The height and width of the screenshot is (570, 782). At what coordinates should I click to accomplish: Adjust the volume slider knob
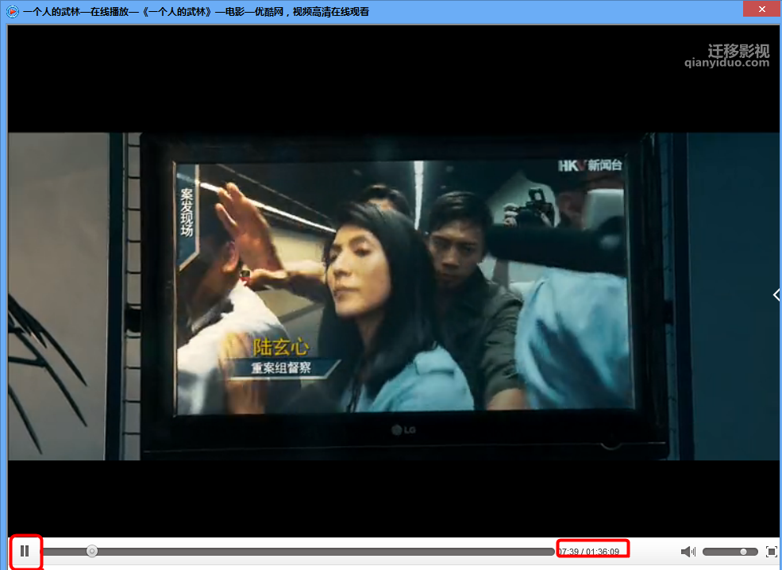tap(743, 552)
